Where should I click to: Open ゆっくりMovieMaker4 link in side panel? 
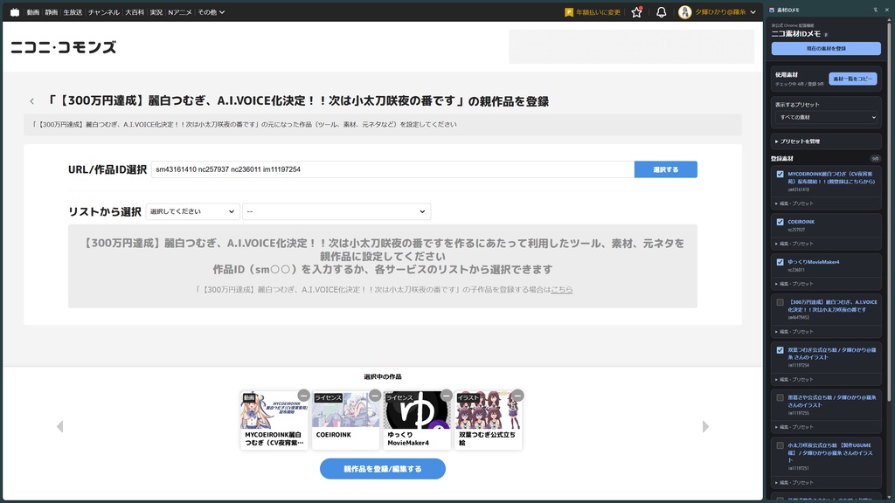click(814, 262)
